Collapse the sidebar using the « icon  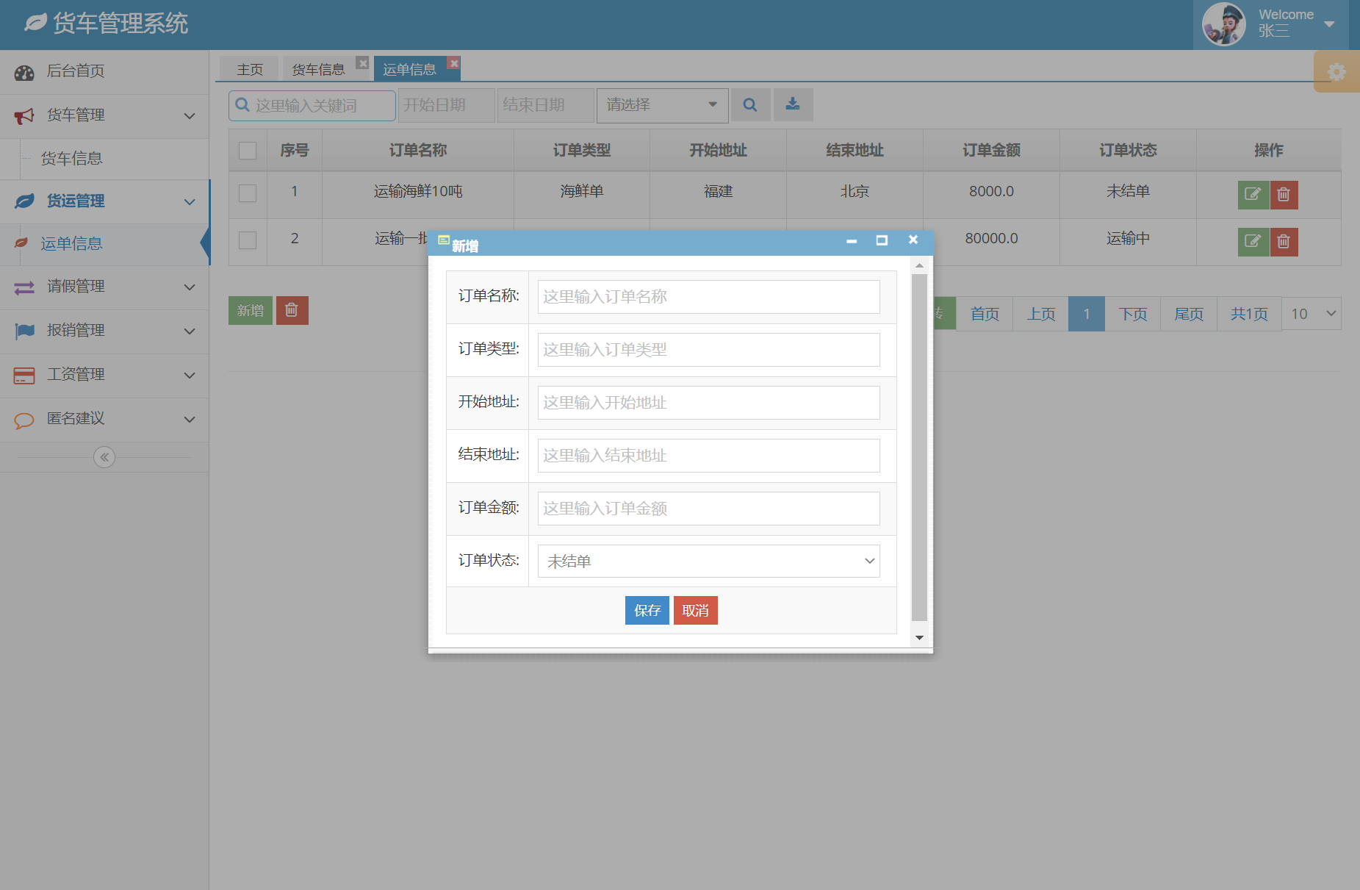click(x=104, y=456)
